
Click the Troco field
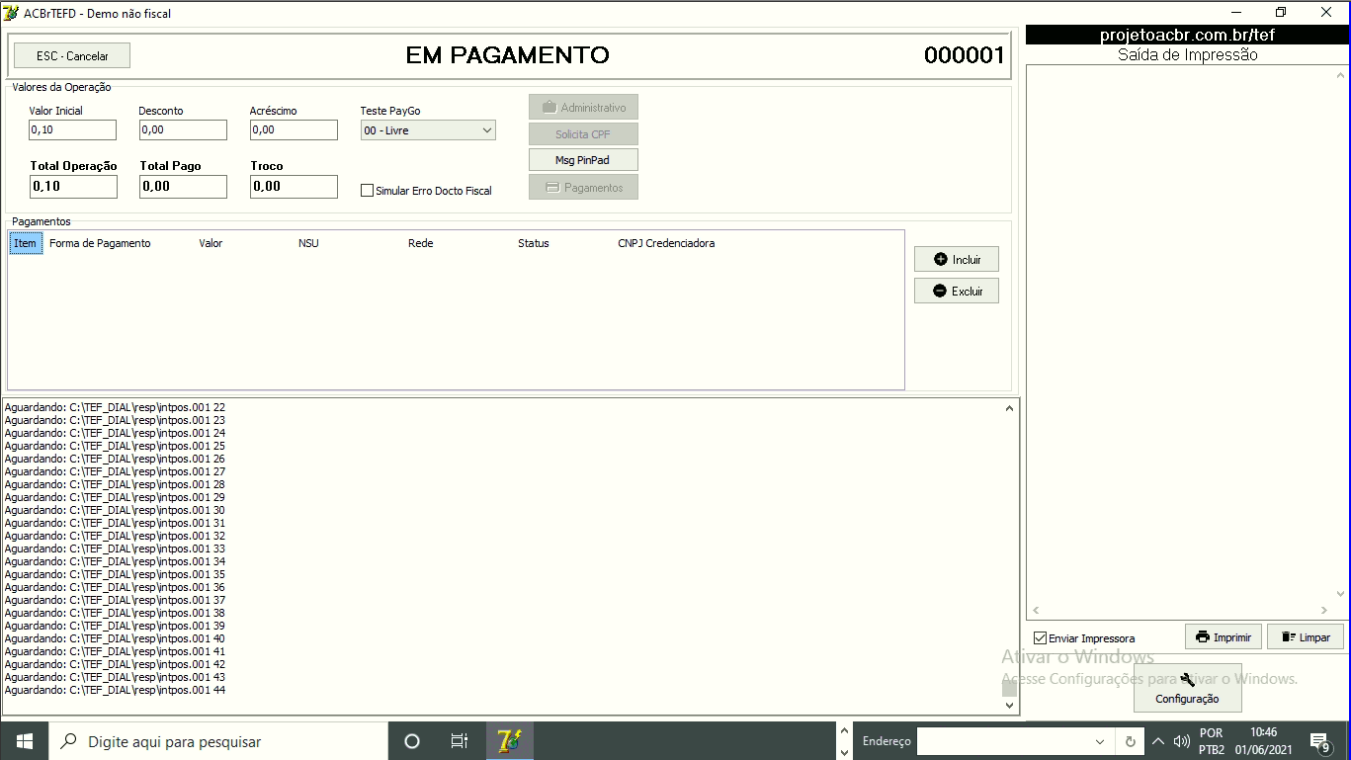coord(294,186)
